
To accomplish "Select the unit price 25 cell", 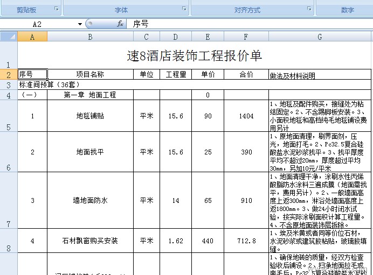I will 208,152.
